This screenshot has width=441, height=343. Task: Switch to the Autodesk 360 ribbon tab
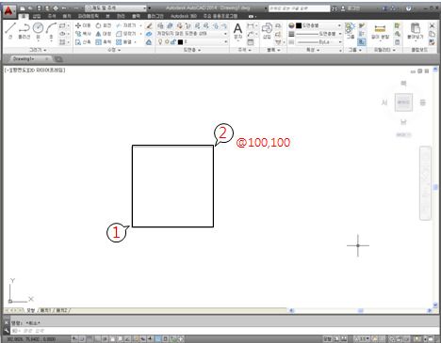coord(184,16)
